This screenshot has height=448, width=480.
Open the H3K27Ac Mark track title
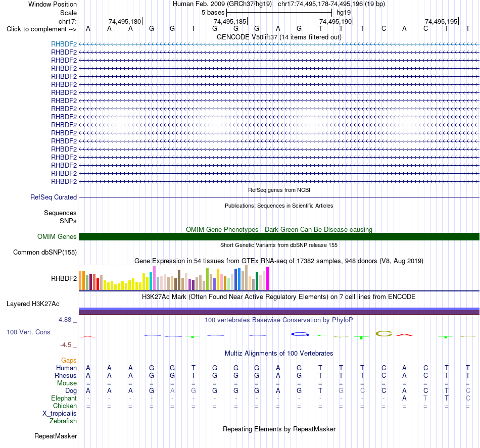click(x=279, y=296)
